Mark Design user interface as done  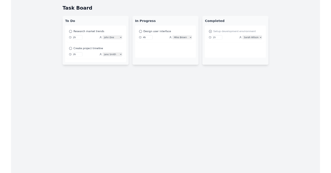141,31
